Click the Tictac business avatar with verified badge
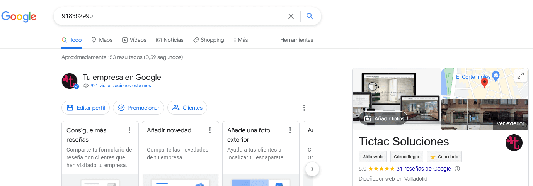This screenshot has height=186, width=533. pos(70,81)
